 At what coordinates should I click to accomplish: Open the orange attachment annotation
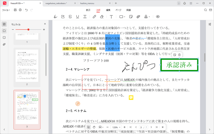(x=78, y=104)
